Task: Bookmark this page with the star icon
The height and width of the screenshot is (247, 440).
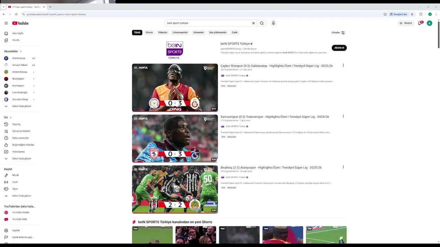Action: [x=412, y=14]
